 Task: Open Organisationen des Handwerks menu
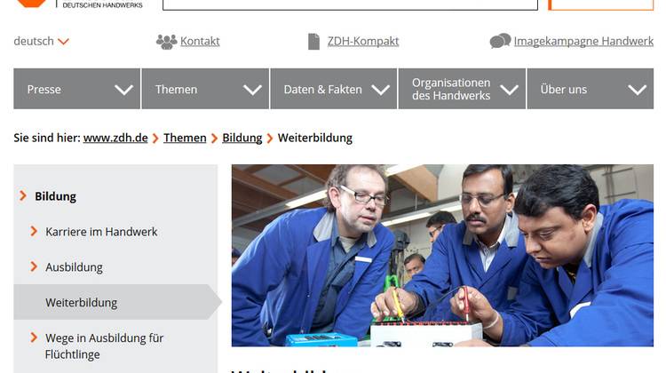(x=462, y=89)
